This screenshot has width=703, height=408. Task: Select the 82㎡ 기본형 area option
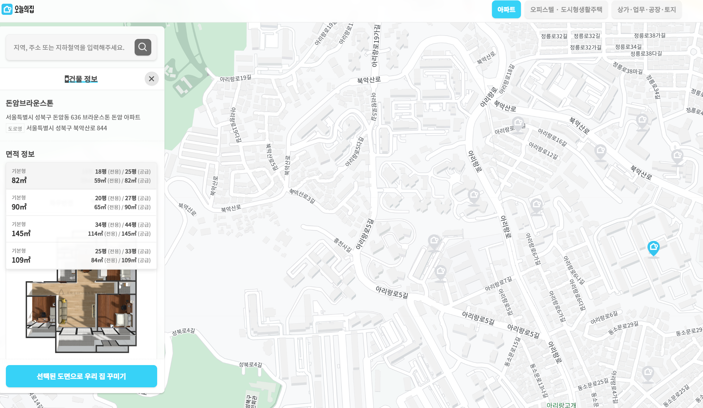(81, 176)
